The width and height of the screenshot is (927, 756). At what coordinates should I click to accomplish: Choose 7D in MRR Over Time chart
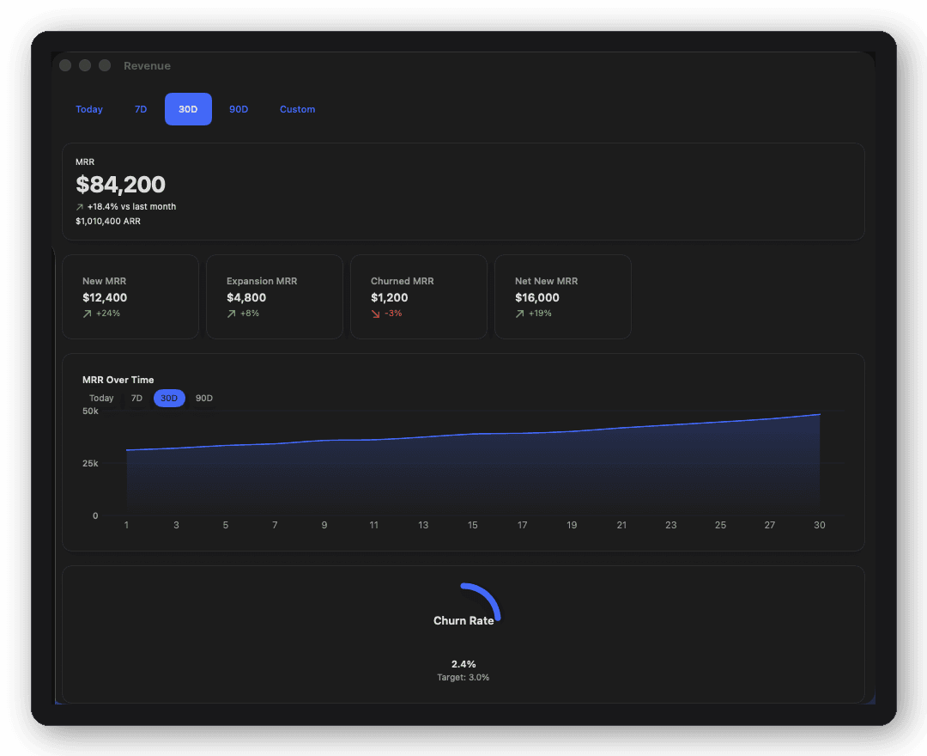(136, 398)
